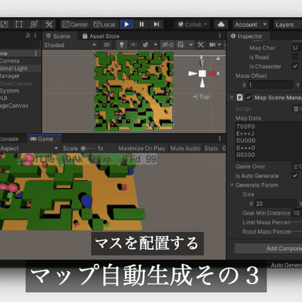Image resolution: width=302 pixels, height=302 pixels.
Task: Toggle 2D scene view mode
Action: 106,45
